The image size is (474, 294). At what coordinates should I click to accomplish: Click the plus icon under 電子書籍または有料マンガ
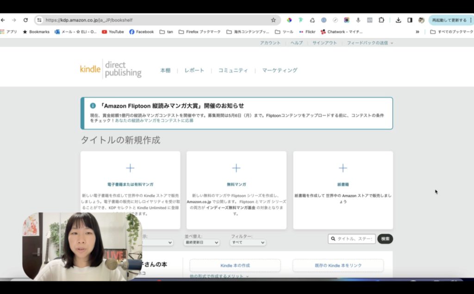pyautogui.click(x=130, y=168)
